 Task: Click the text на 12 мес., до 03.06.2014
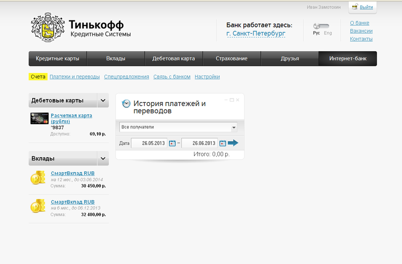point(77,180)
